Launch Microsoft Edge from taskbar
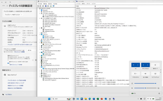The width and height of the screenshot is (163, 101). coord(90,99)
